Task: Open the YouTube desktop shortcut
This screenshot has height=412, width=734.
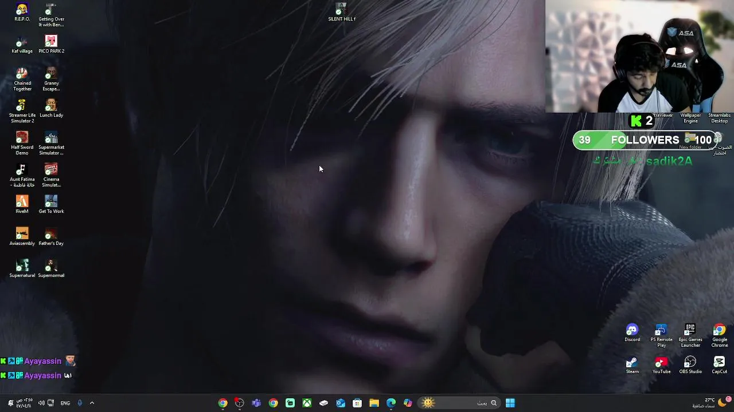Action: [x=661, y=365]
